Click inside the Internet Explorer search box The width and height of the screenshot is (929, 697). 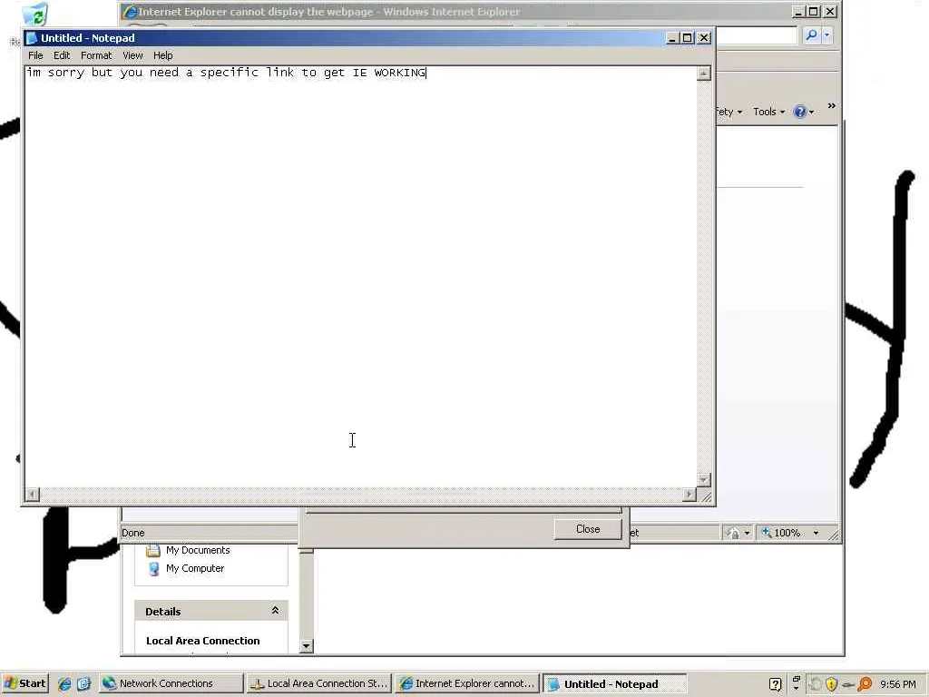pyautogui.click(x=757, y=35)
